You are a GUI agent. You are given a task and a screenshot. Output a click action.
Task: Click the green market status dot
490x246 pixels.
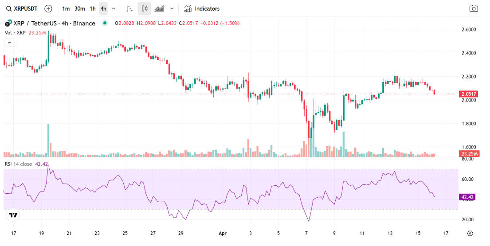point(105,23)
